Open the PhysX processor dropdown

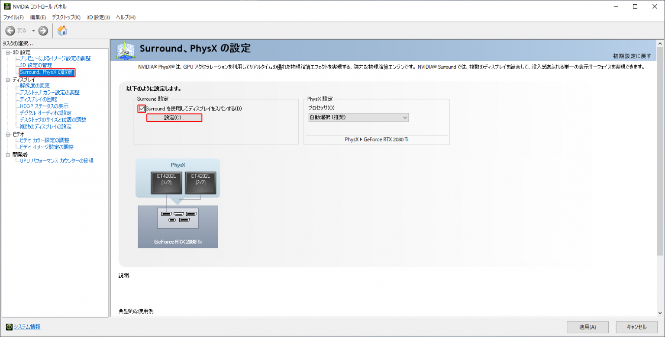click(x=359, y=117)
